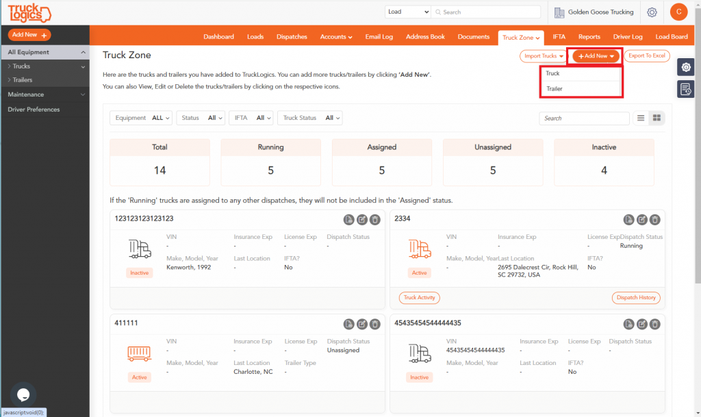This screenshot has width=701, height=417.
Task: Open the Equipment filter dropdown
Action: 141,118
